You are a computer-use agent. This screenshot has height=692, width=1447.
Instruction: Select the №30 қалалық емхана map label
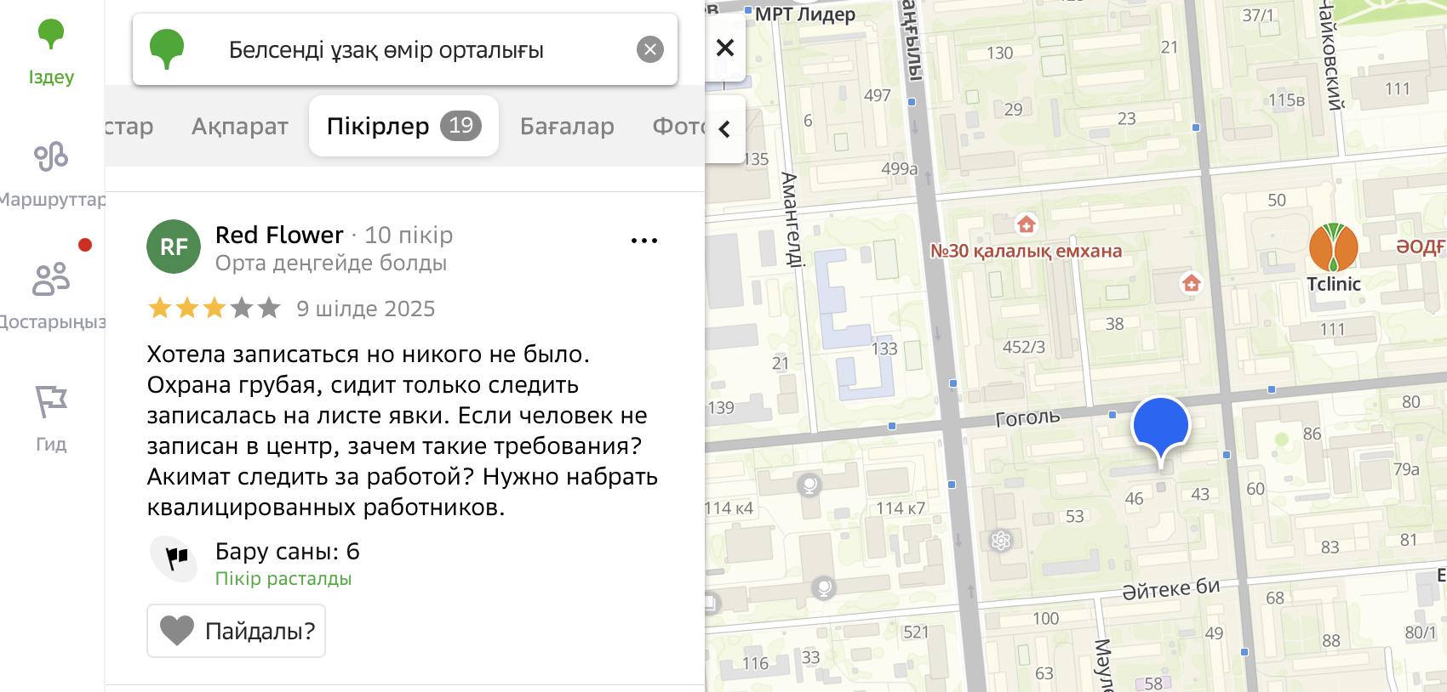coord(1026,251)
